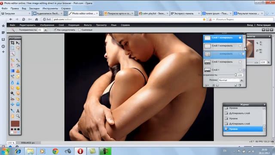Click the layer opacity slider handle
The height and width of the screenshot is (155, 275).
coord(235,75)
